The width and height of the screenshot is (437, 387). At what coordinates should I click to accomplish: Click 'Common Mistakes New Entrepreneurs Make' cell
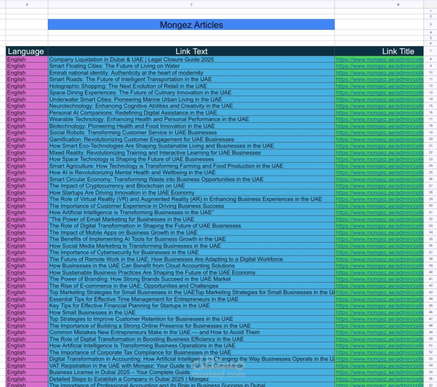pos(191,332)
